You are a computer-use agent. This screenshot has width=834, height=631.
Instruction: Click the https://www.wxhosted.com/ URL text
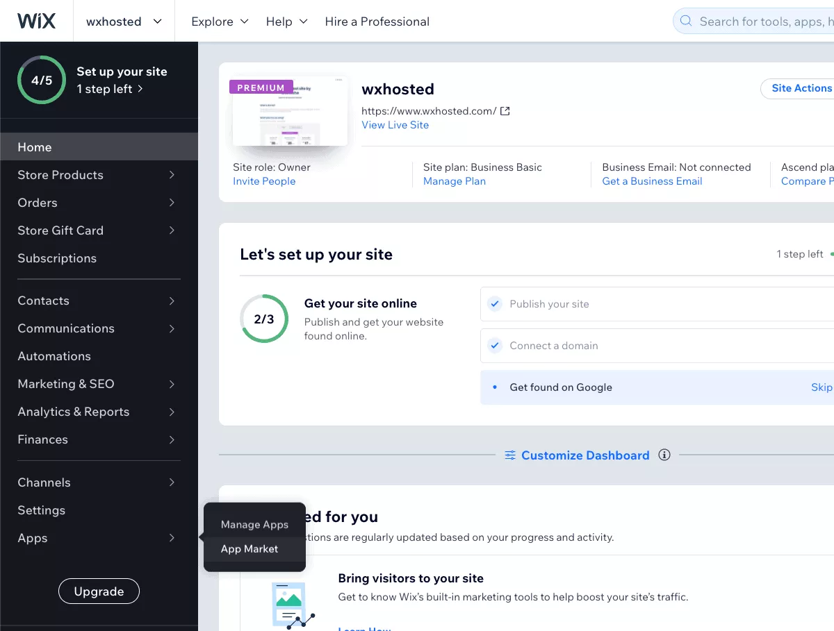[x=429, y=111]
